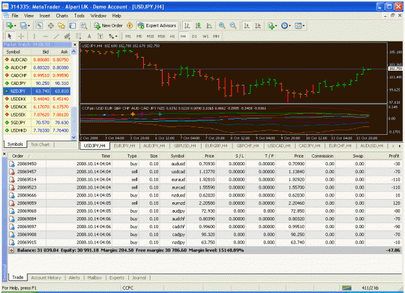The height and width of the screenshot is (293, 405).
Task: Sort orders by Symbol column header
Action: pos(177,156)
